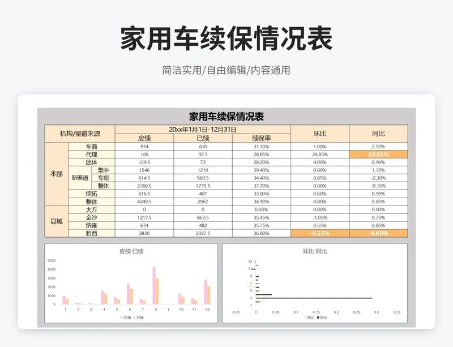This screenshot has height=347, width=453.
Task: Select the 车商 row label
Action: tap(91, 146)
